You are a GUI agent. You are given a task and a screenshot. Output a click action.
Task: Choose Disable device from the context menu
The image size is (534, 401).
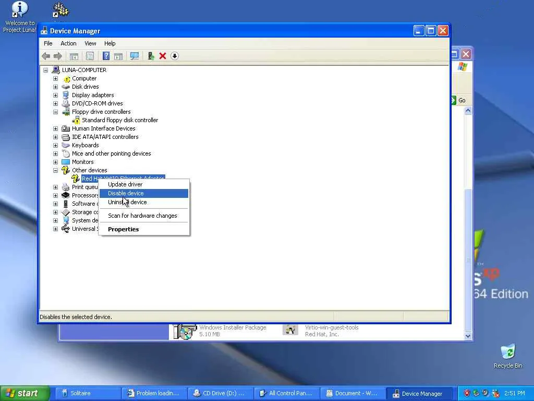(x=144, y=193)
